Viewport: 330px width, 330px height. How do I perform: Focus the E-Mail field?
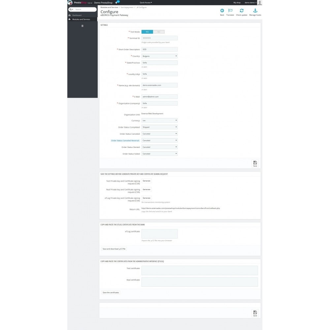coord(159,97)
